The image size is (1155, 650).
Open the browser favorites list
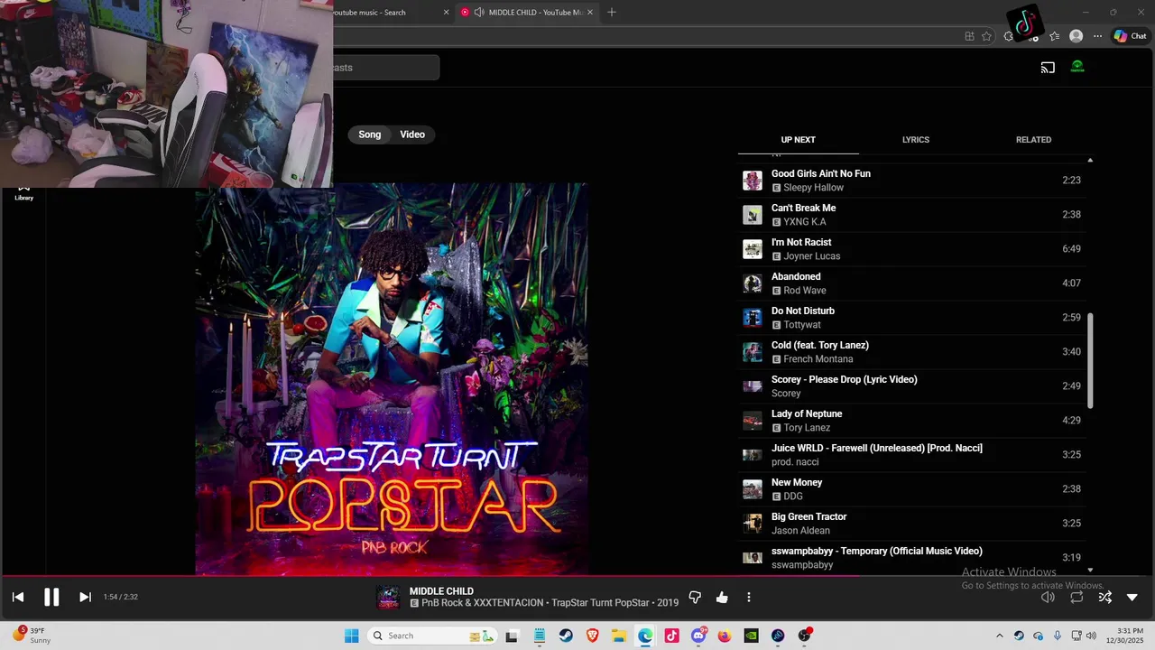tap(1054, 36)
